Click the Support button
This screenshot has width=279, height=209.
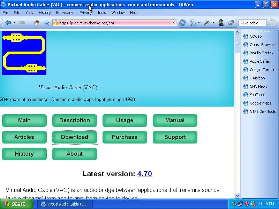tap(175, 137)
